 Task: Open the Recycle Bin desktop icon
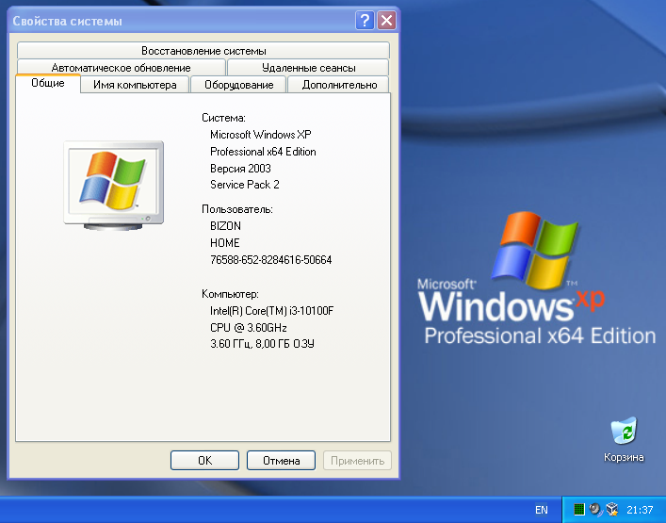624,439
